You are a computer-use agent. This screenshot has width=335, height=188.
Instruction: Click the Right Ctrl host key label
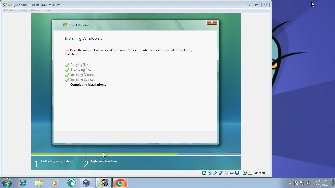pyautogui.click(x=259, y=173)
